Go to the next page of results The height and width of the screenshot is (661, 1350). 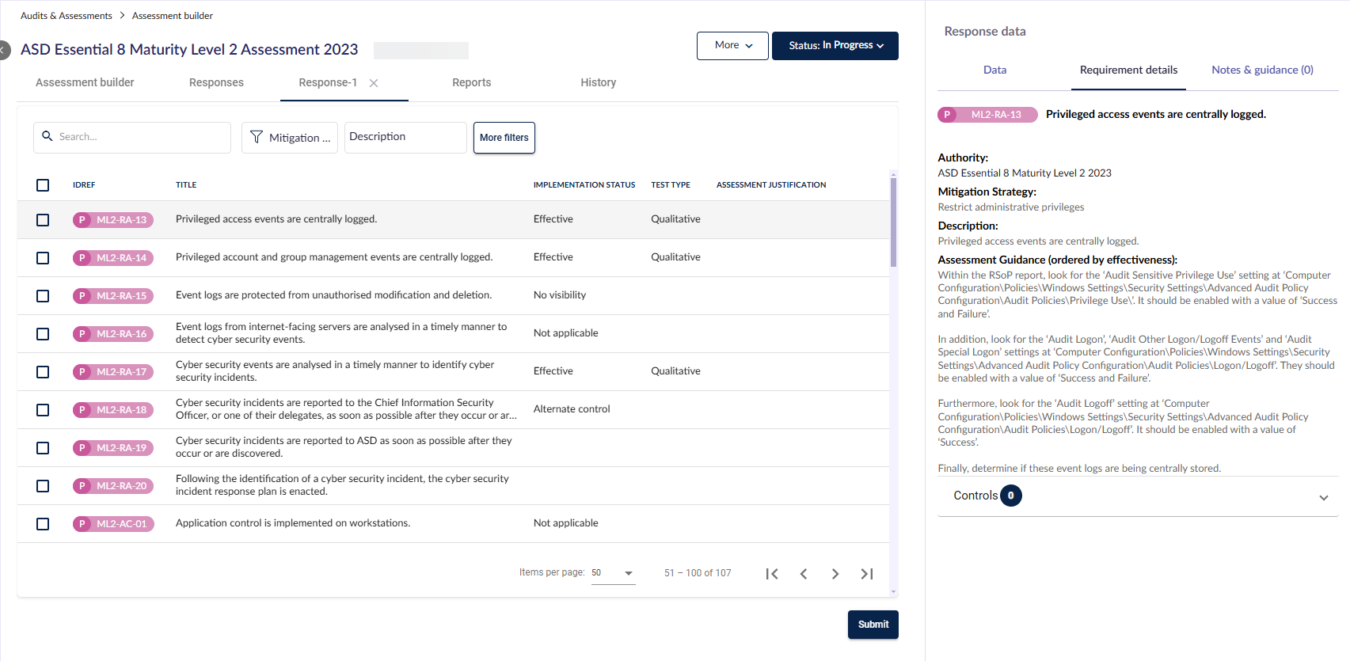click(835, 574)
